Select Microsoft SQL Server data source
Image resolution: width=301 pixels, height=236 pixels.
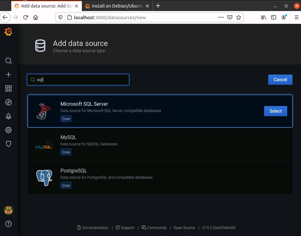click(x=275, y=111)
